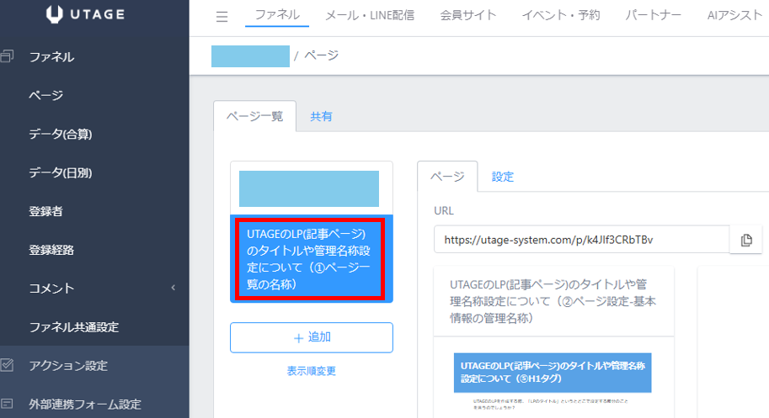769x418 pixels.
Task: Copy the page URL with clipboard icon
Action: [745, 240]
